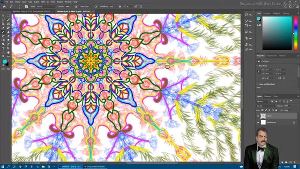Open layer Opacity dropdown in Layers panel
This screenshot has width=300, height=169.
pos(291,106)
